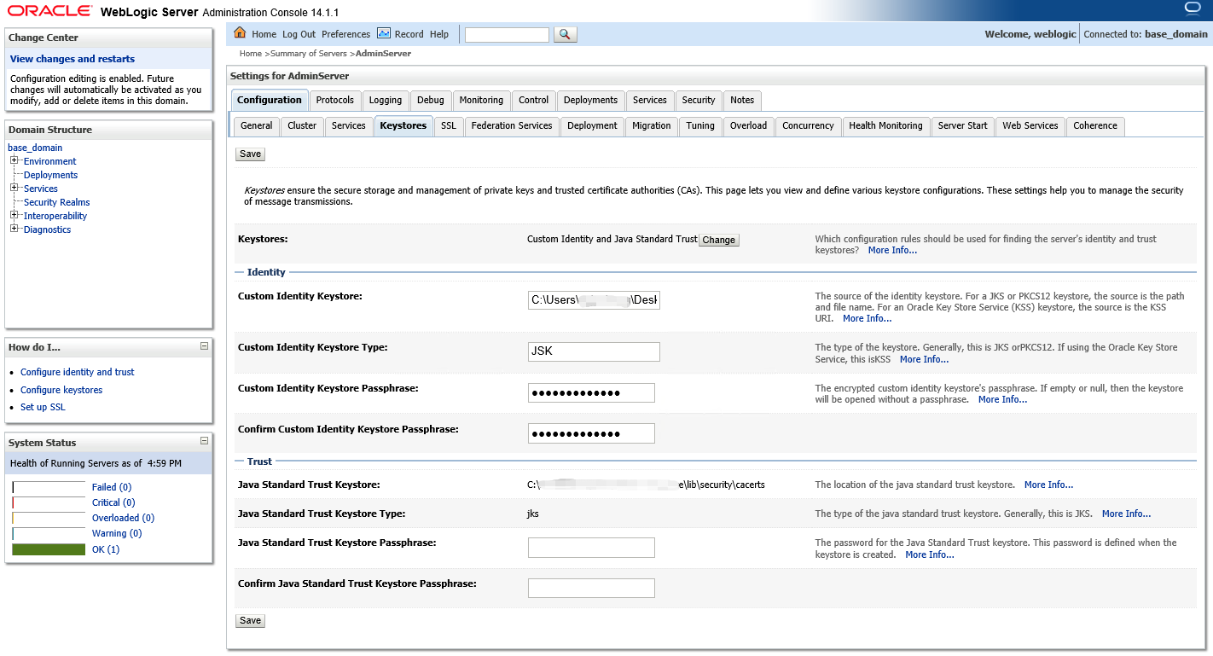Click Change next to Keystores setting
The width and height of the screenshot is (1213, 656).
pos(718,240)
